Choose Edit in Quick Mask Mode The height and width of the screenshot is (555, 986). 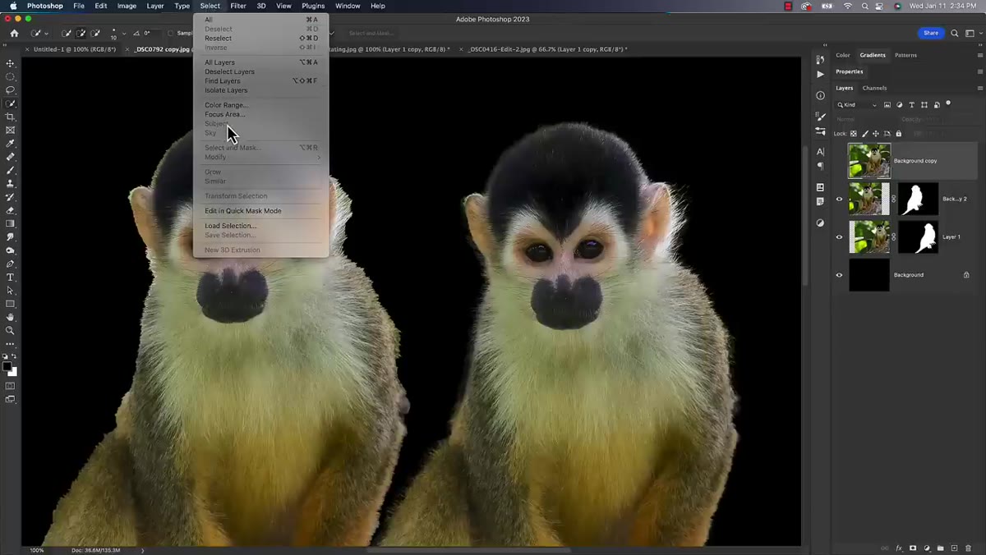click(243, 211)
